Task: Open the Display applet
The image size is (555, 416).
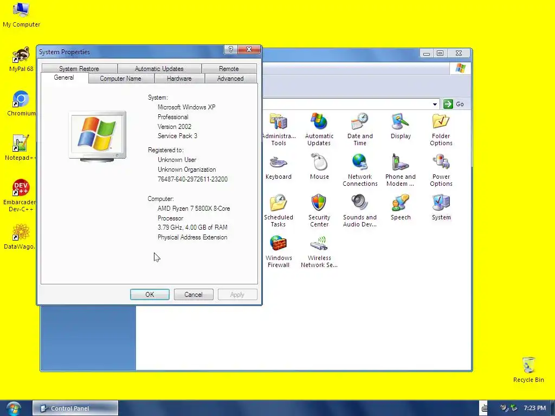Action: 401,126
